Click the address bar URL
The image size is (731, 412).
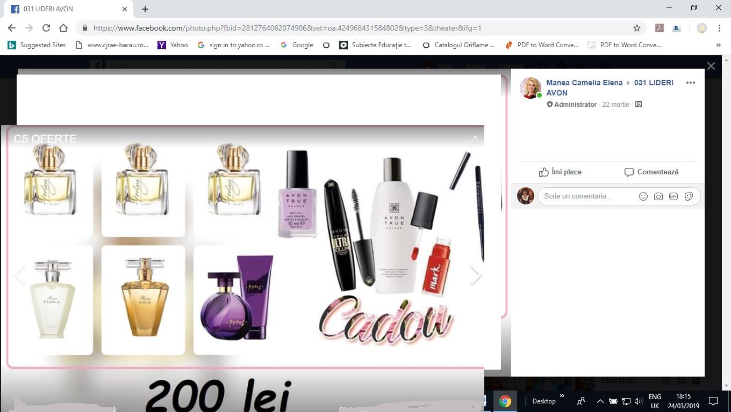pos(287,28)
